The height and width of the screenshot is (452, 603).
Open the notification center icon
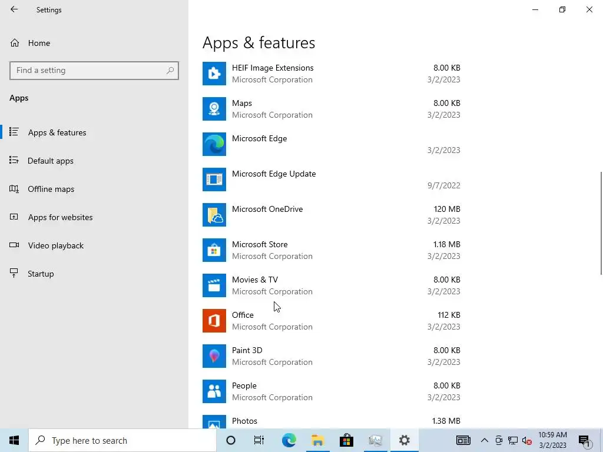585,441
